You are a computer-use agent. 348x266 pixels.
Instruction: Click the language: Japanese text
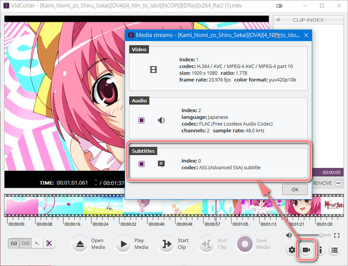(204, 117)
